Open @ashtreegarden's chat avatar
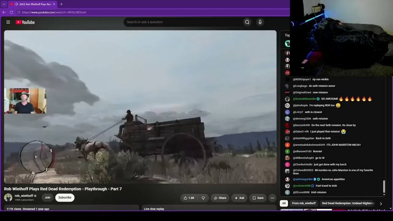 [287, 179]
